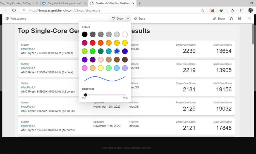Click the 'November 16th, 2020' upload date
Screen dimensions: 256x154
tap(107, 126)
